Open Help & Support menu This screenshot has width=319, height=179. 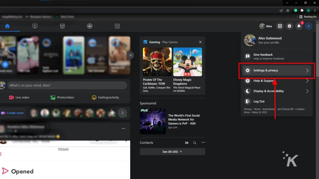pyautogui.click(x=277, y=81)
